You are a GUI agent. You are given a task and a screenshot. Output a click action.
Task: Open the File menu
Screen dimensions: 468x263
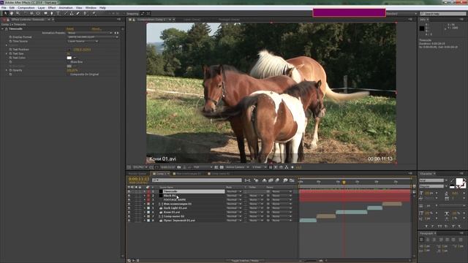(4, 8)
